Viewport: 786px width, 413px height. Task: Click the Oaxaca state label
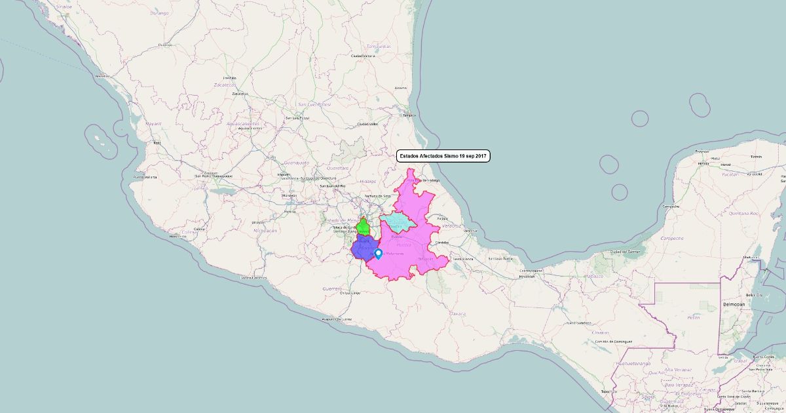coord(457,313)
